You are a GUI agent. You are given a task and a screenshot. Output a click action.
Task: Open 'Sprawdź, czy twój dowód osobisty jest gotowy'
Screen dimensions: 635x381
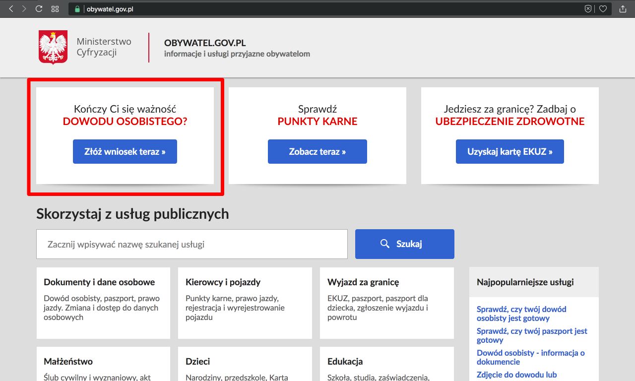521,314
